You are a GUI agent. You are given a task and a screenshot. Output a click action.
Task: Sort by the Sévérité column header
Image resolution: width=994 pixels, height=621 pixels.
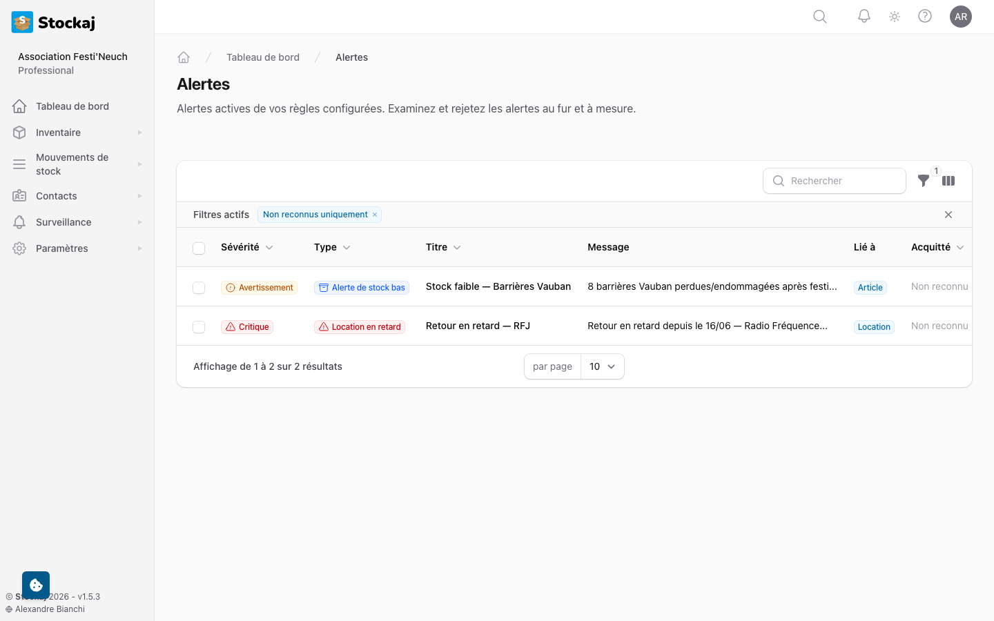coord(247,247)
